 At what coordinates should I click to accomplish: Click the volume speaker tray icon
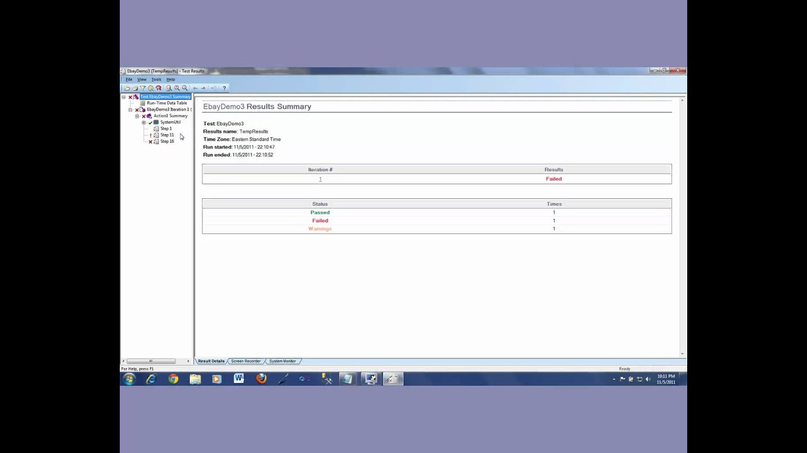pos(648,379)
